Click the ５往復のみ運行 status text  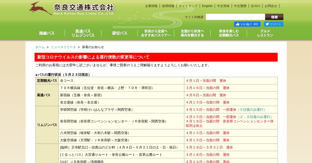[252, 110]
